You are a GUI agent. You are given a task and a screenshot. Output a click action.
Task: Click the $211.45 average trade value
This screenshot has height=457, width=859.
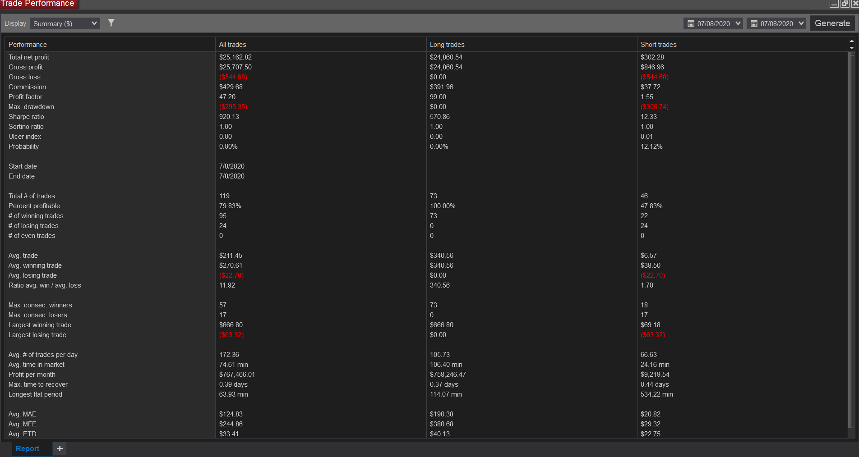coord(231,256)
